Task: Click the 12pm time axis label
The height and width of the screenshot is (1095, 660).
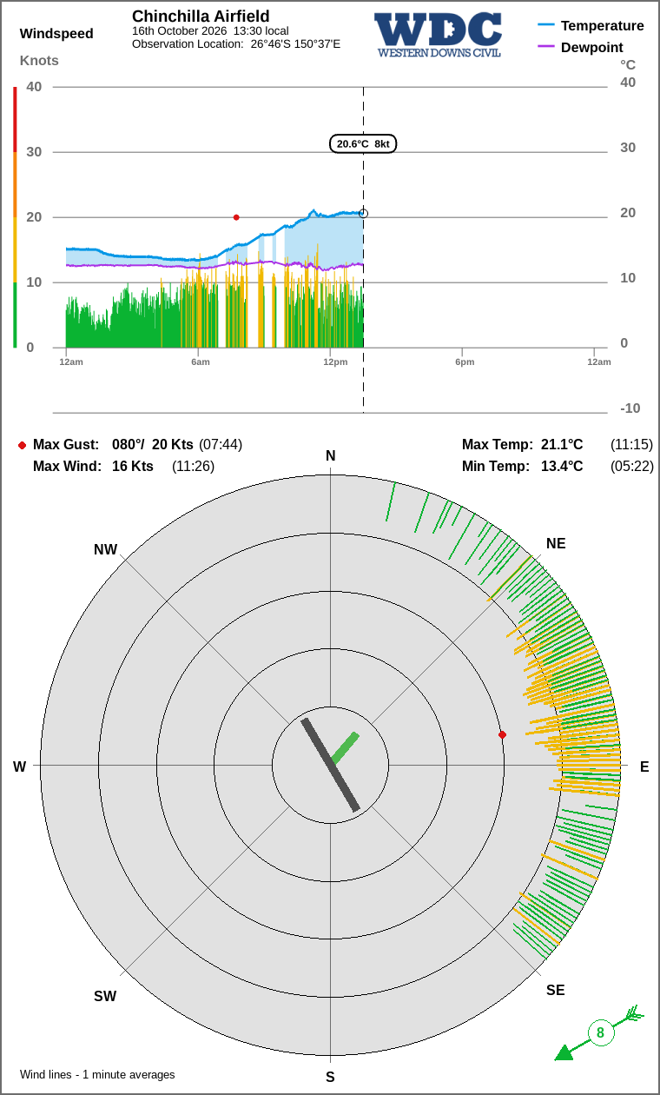Action: click(x=335, y=362)
